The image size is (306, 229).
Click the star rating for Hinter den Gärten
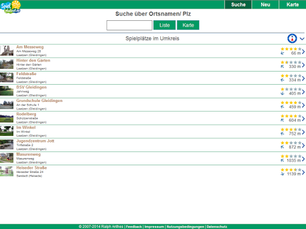point(291,63)
